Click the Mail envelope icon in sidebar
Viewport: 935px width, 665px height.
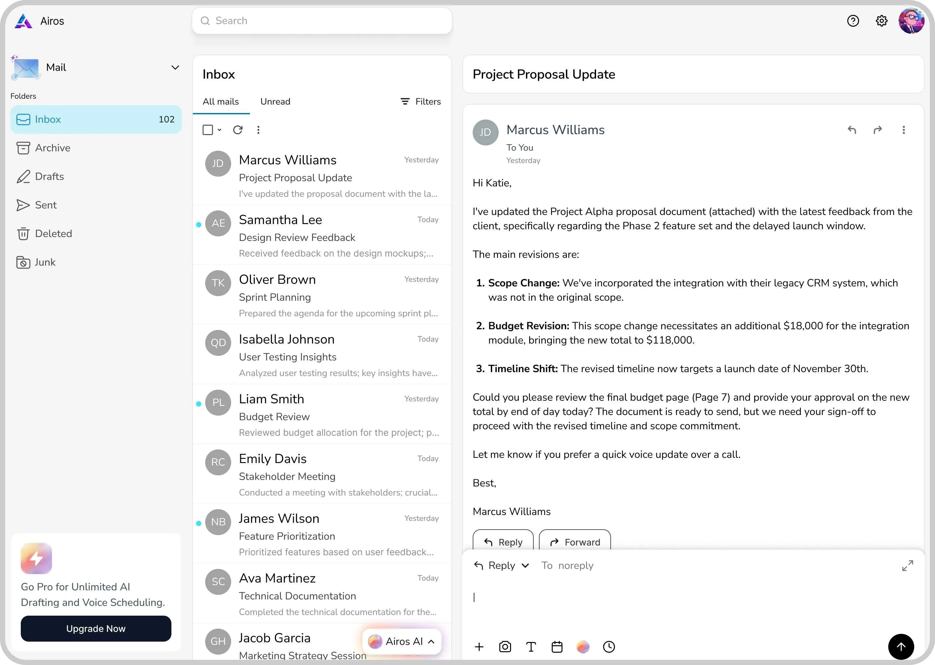(x=26, y=68)
